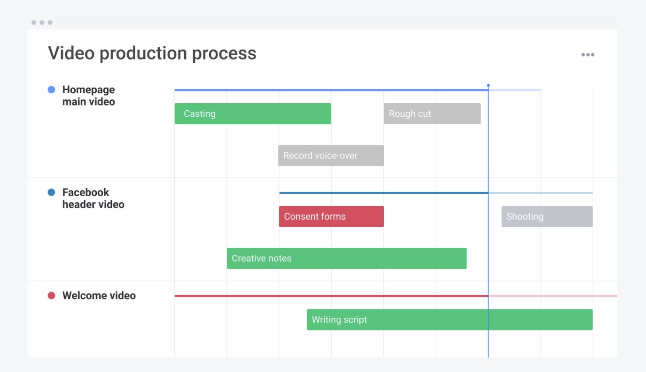The image size is (646, 372).
Task: Open the Record voice-over task
Action: tap(331, 156)
